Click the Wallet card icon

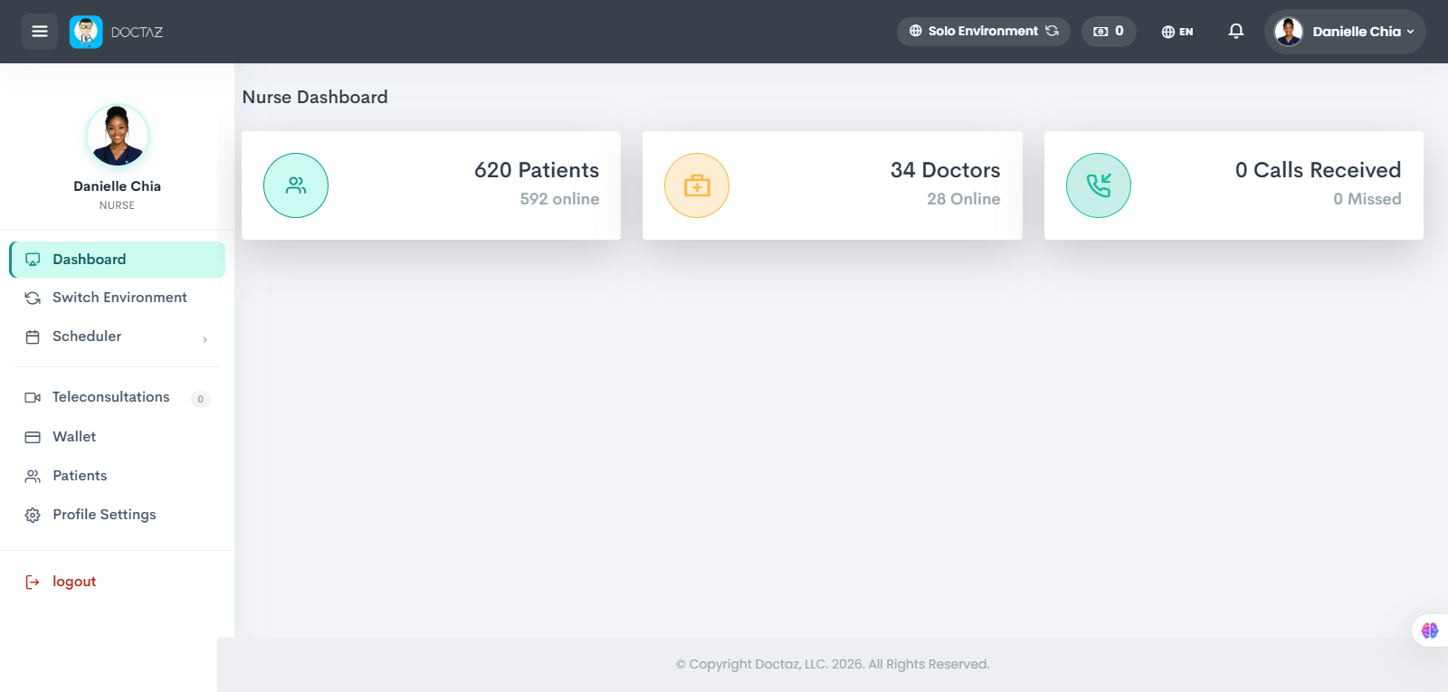pos(33,437)
